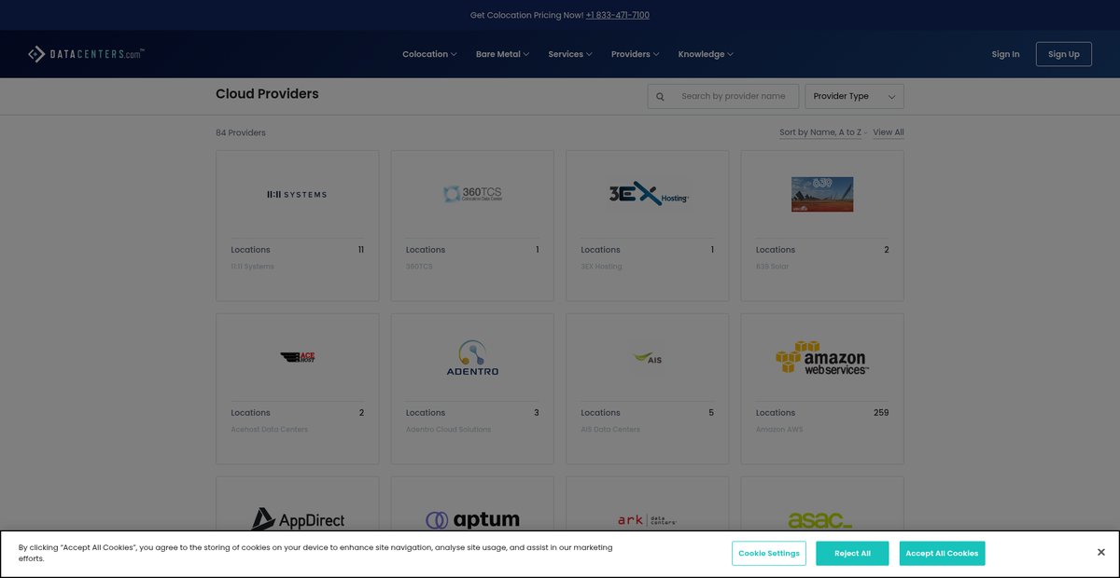Click the 3EX Hosting name text
This screenshot has width=1120, height=578.
(601, 267)
